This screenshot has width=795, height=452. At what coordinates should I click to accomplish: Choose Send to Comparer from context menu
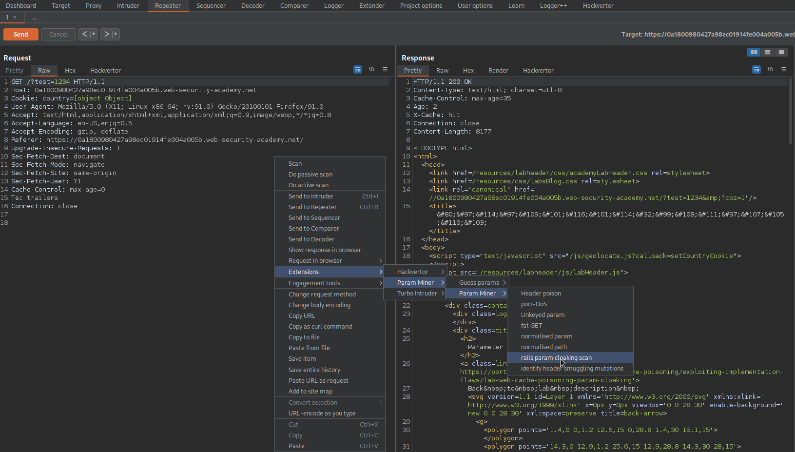pos(330,229)
